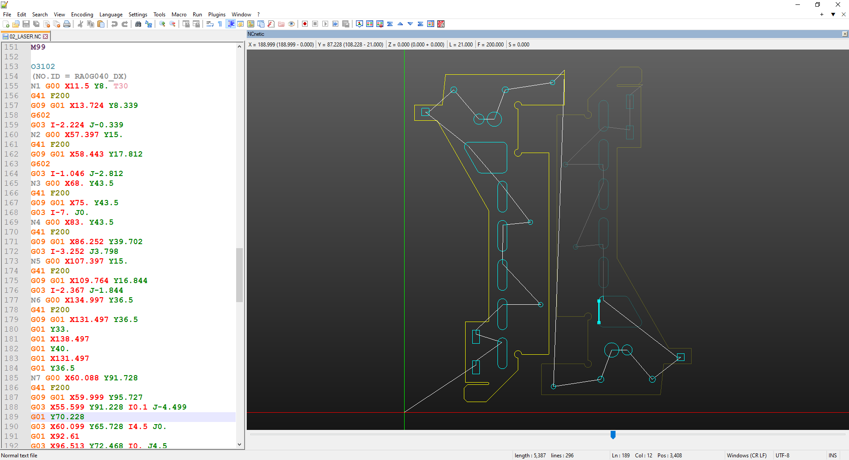Image resolution: width=849 pixels, height=460 pixels.
Task: Click the Print toolbar icon
Action: click(x=67, y=24)
